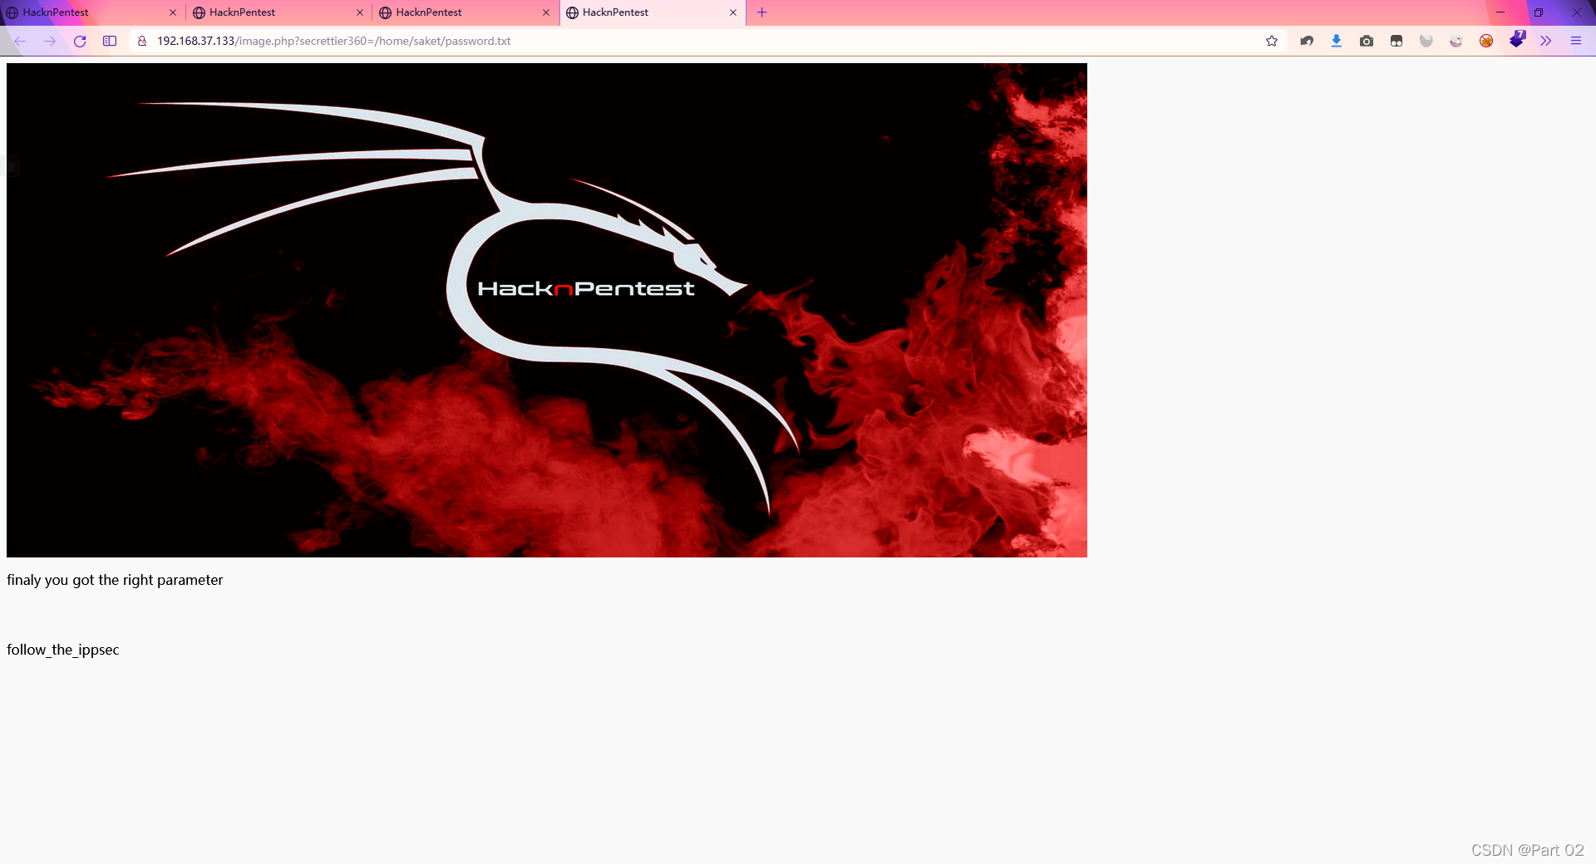Select the fourth, active HacknPentest tab
Image resolution: width=1596 pixels, height=864 pixels.
(652, 12)
